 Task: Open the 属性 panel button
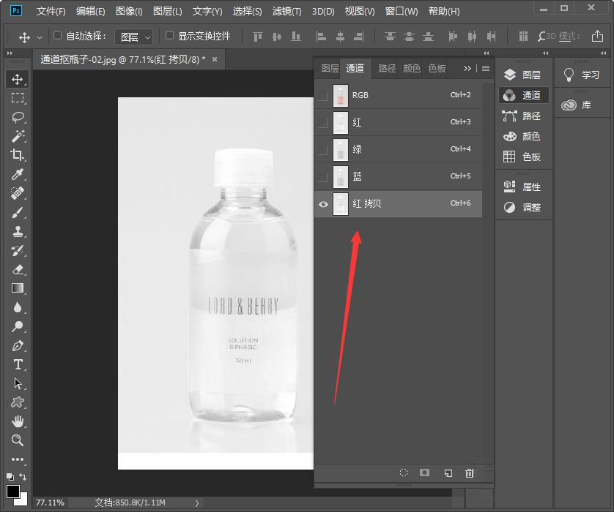(x=522, y=187)
